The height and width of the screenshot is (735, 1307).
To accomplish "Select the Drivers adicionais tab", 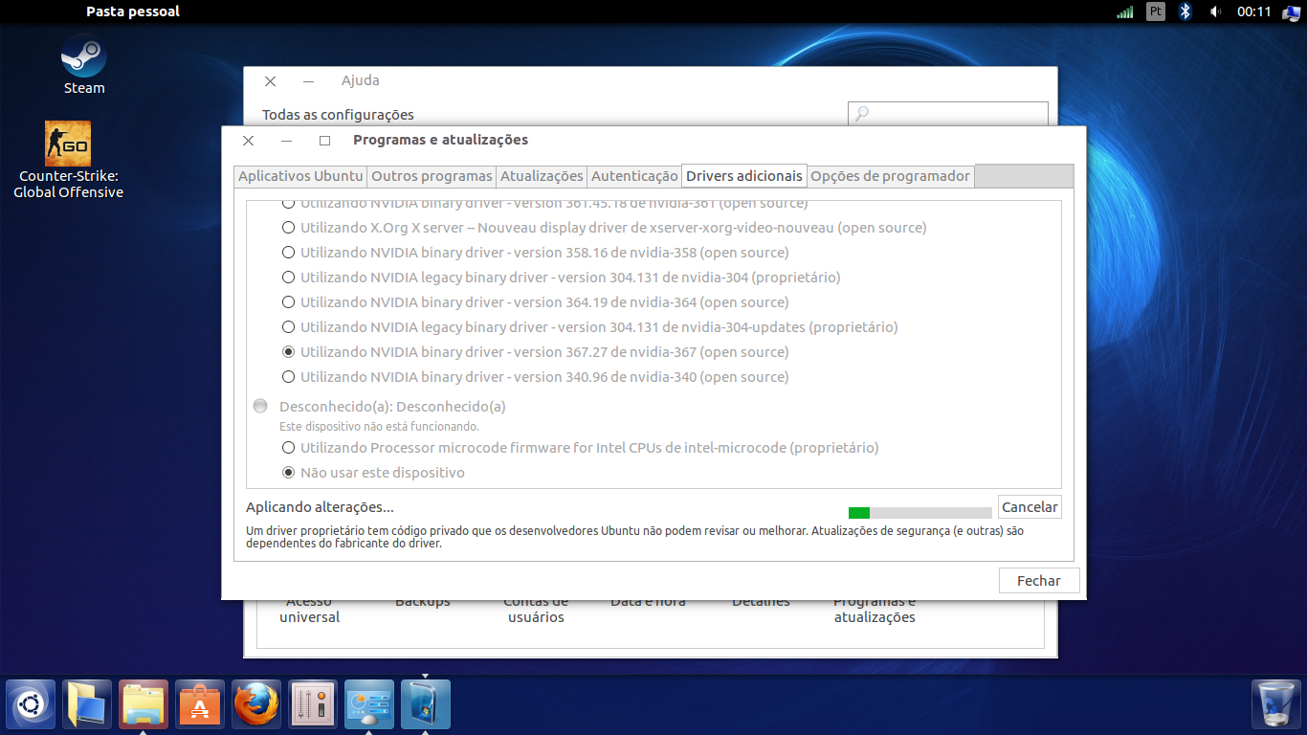I will [744, 176].
